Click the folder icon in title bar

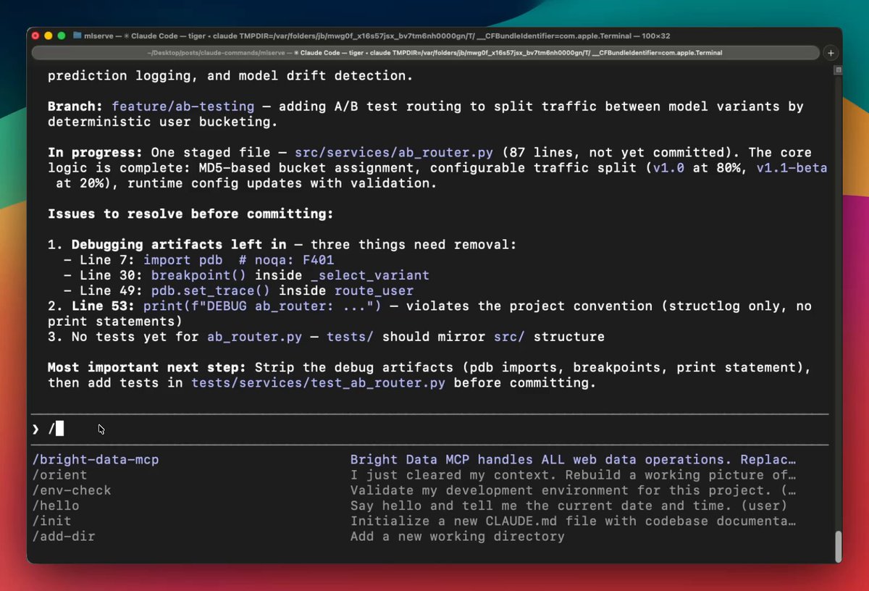pyautogui.click(x=77, y=35)
